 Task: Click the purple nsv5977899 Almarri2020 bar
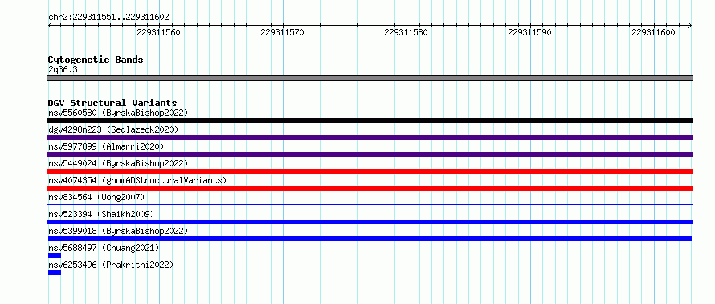point(370,154)
